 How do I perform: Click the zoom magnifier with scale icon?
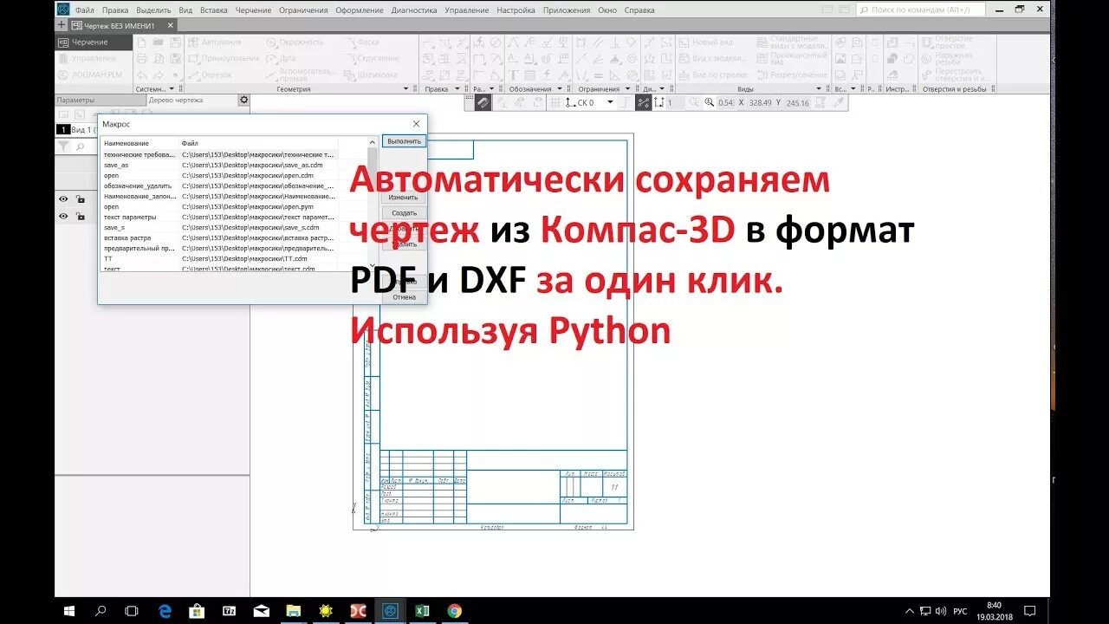tap(710, 102)
